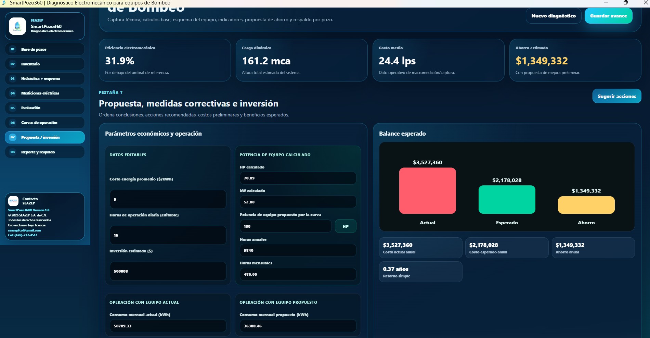The width and height of the screenshot is (650, 338).
Task: Click Nuevo diagnóstico button
Action: point(554,16)
